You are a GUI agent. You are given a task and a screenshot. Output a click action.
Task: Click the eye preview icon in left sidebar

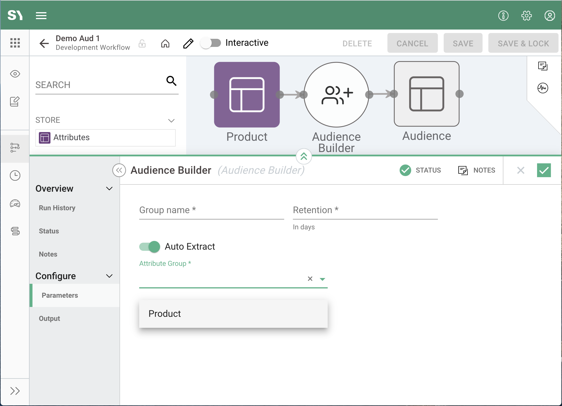point(15,74)
